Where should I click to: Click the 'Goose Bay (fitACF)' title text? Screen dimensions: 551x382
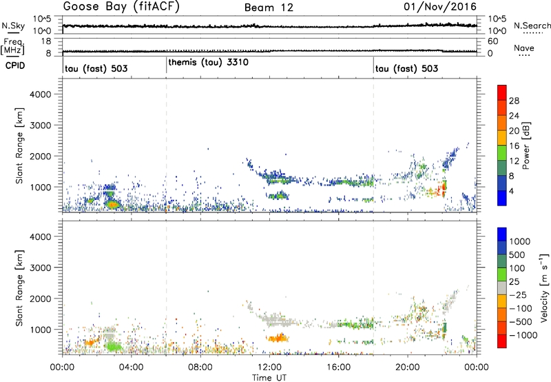coord(121,7)
